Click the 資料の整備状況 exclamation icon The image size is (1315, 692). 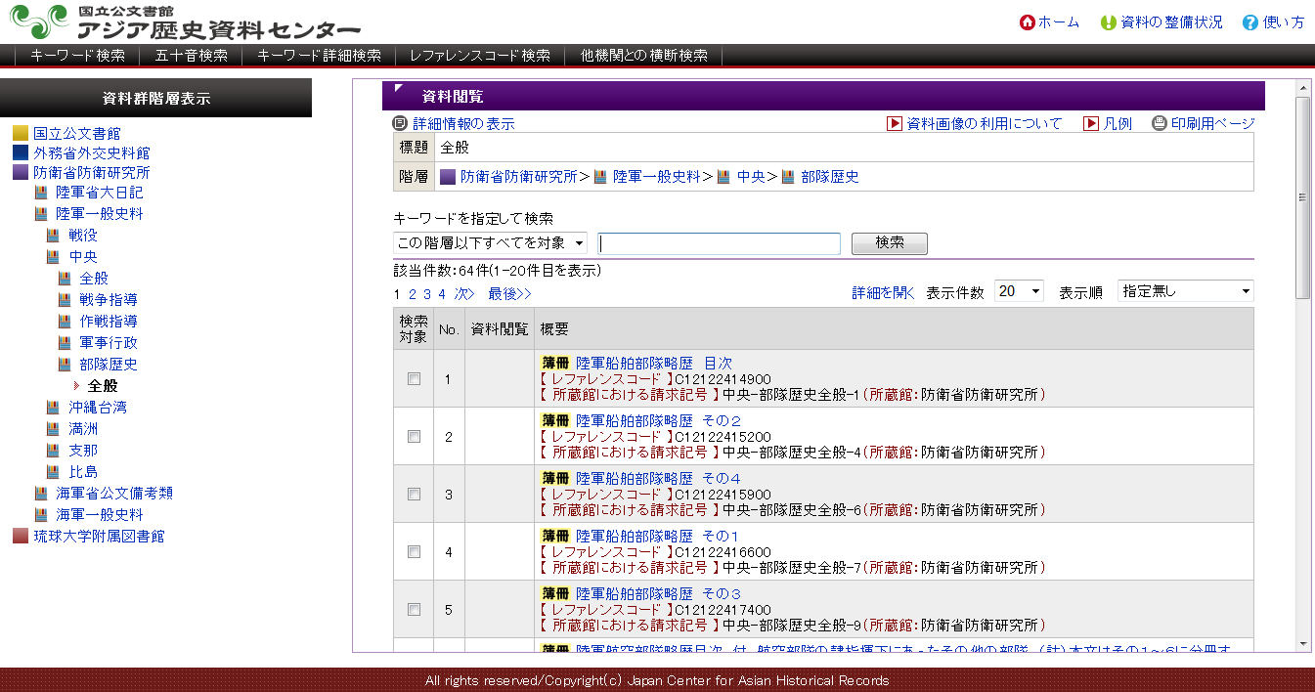pos(1108,22)
